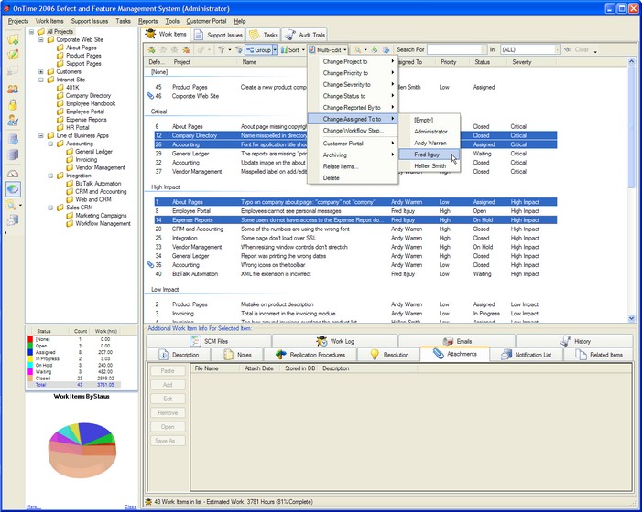The height and width of the screenshot is (512, 642).
Task: Click the magnifier search icon in sidebar
Action: [10, 205]
